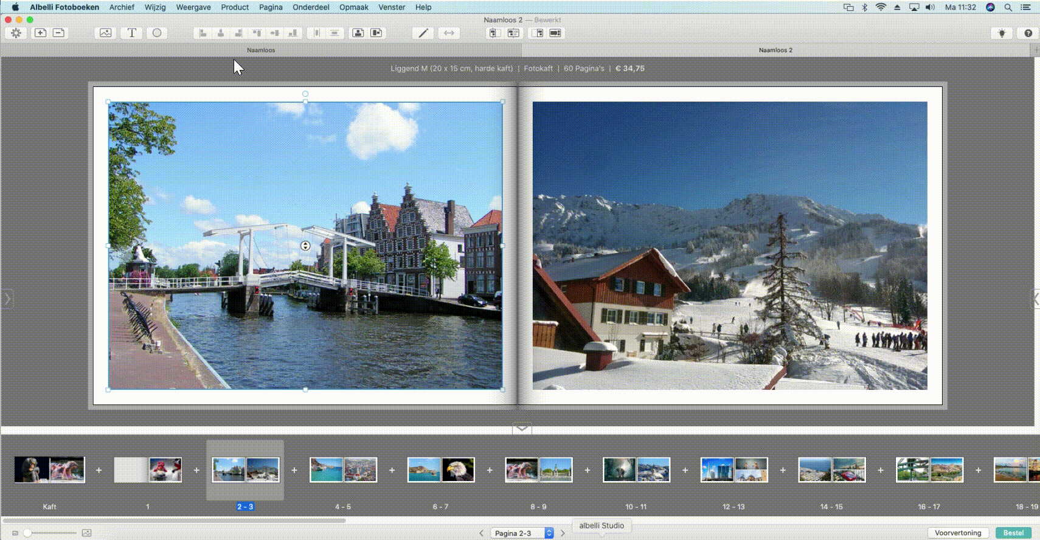Open the Pagina menu
Viewport: 1040px width, 540px height.
(271, 7)
